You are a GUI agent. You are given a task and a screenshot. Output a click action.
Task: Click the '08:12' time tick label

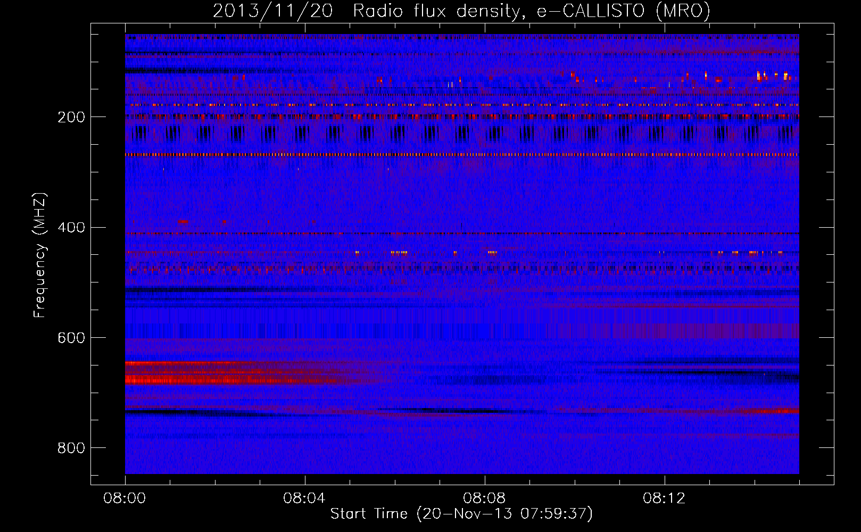[x=664, y=498]
